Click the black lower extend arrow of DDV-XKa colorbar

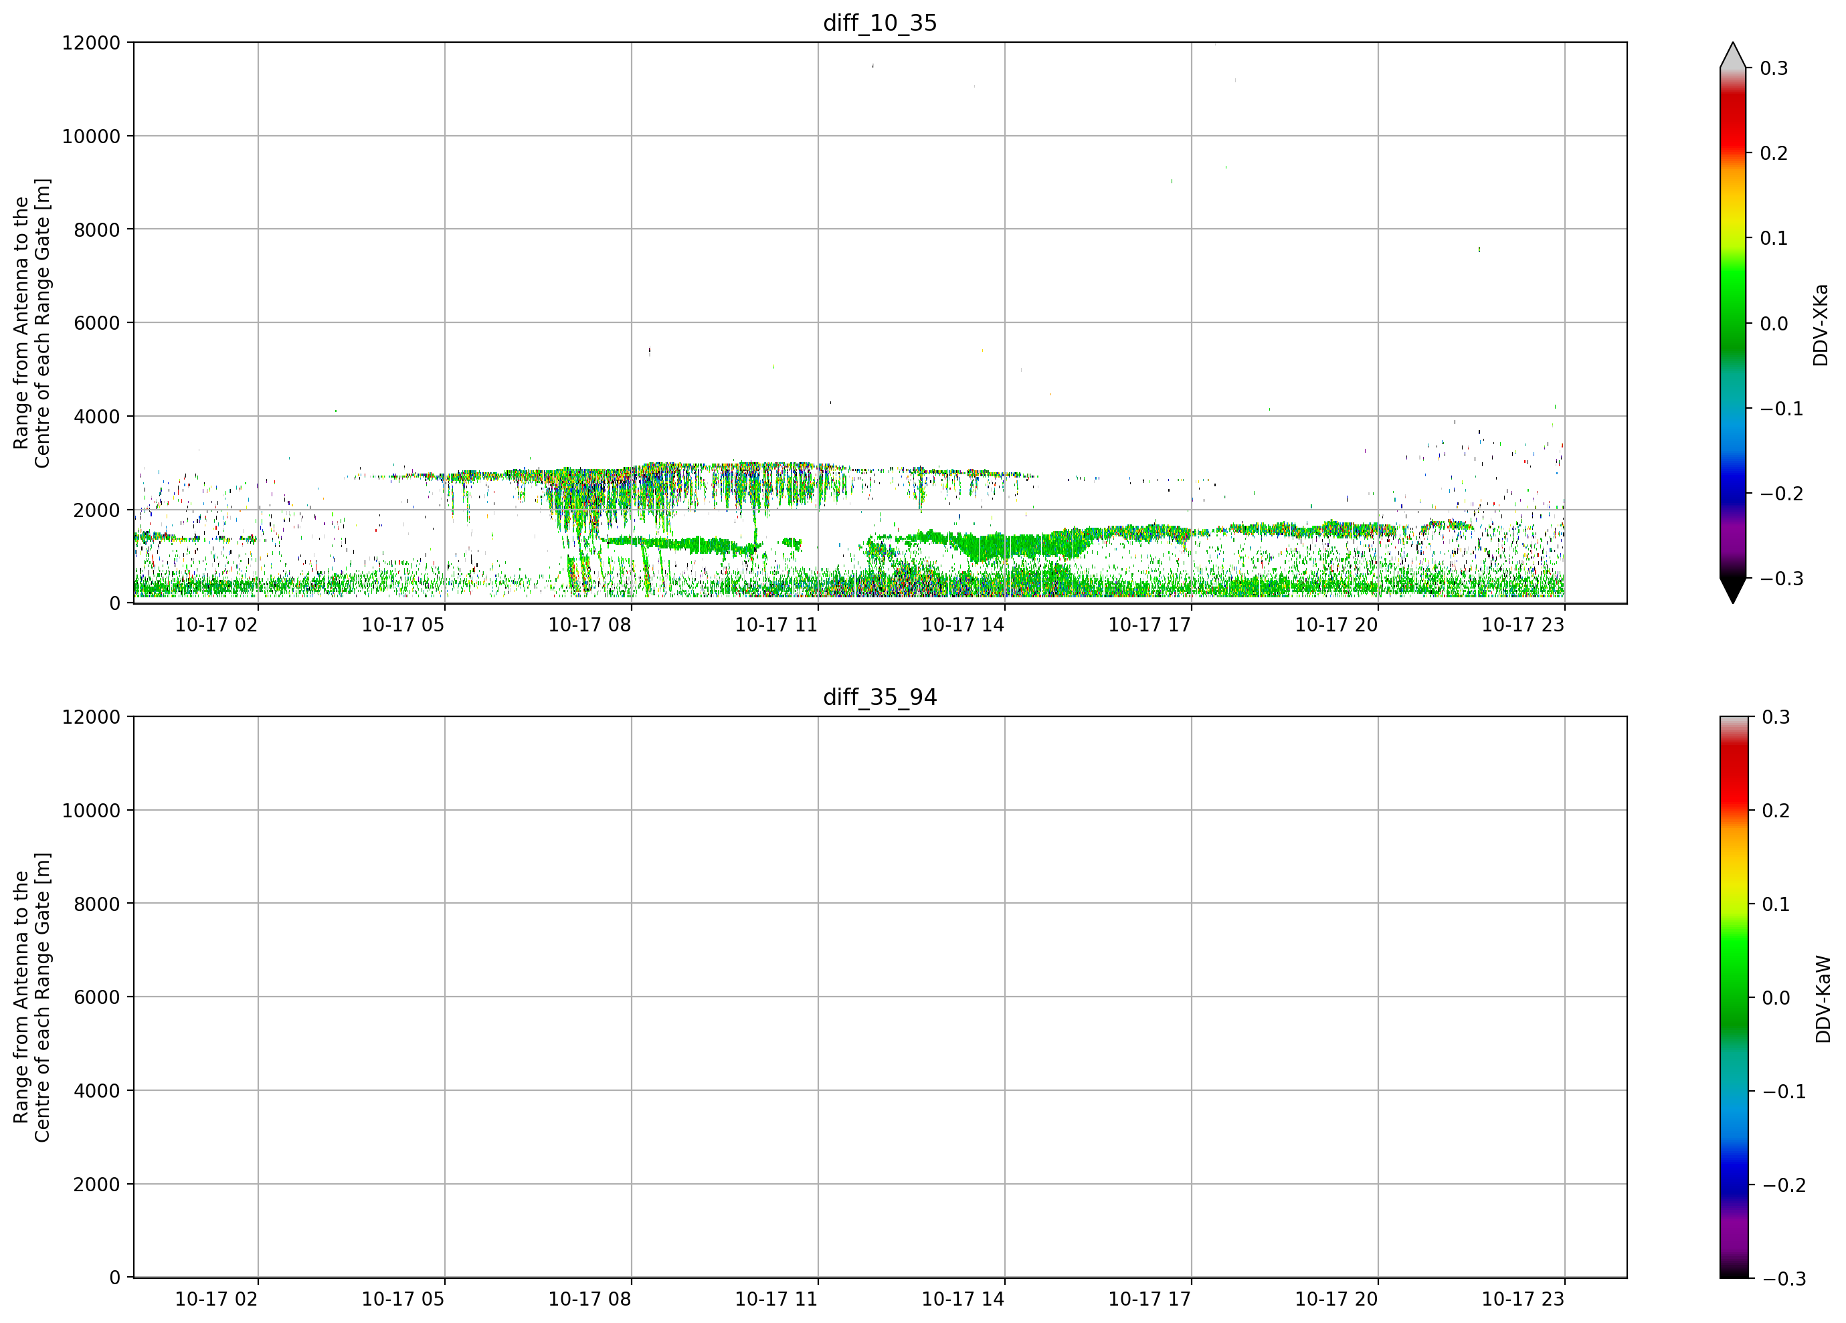tap(1733, 590)
